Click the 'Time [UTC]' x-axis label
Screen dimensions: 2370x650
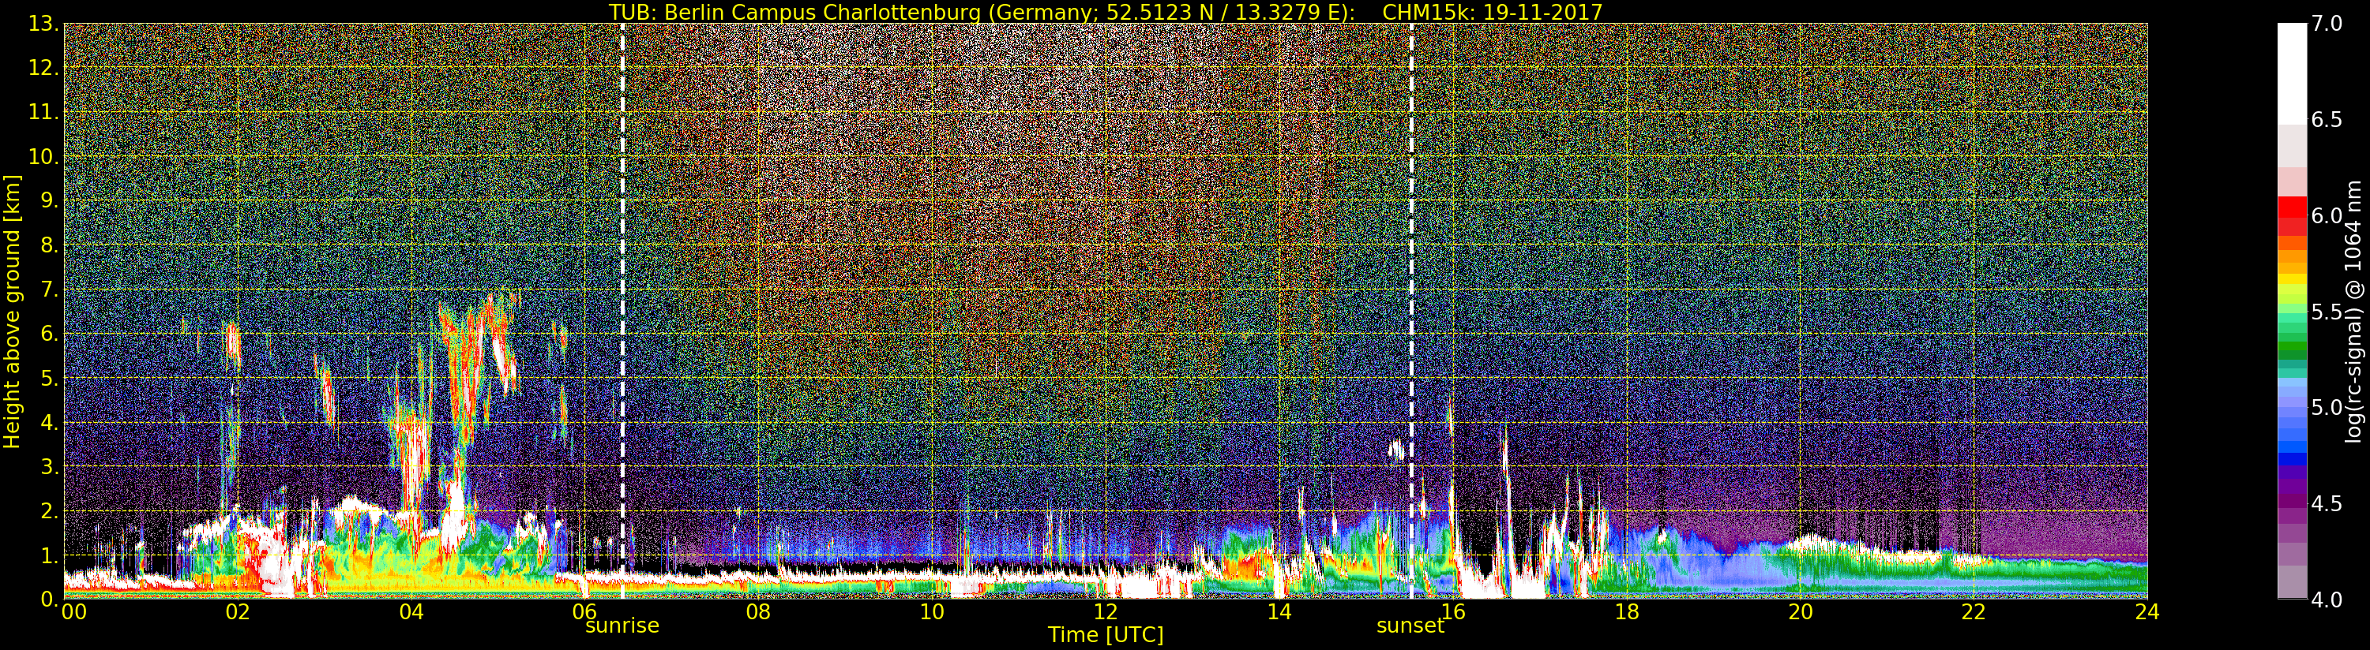click(1105, 635)
